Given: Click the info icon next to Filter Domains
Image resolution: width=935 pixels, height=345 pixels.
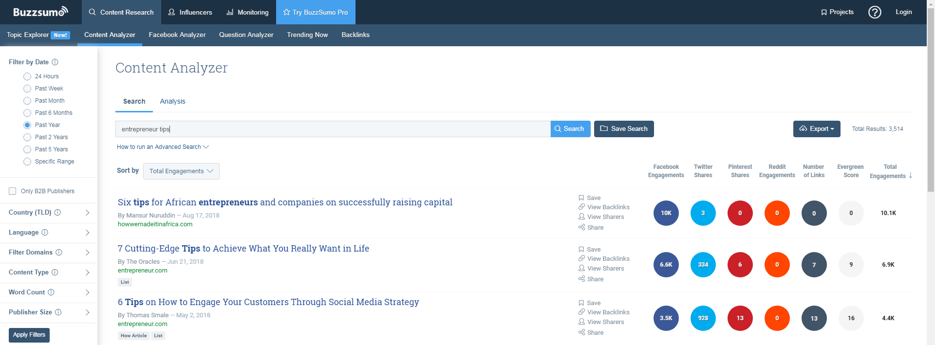Looking at the screenshot, I should [x=59, y=252].
